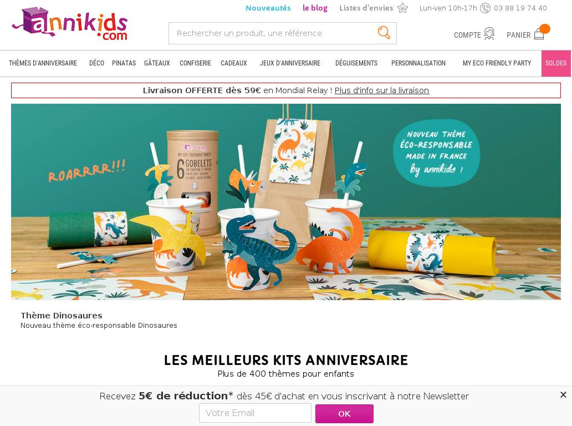
Task: Submit newsletter with OK button
Action: (x=344, y=414)
